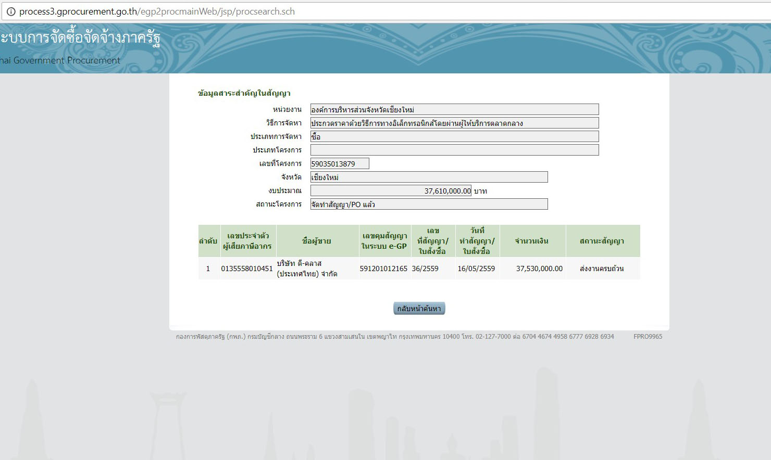Image resolution: width=771 pixels, height=460 pixels.
Task: Click the สถานะสัญญา column header
Action: (602, 241)
